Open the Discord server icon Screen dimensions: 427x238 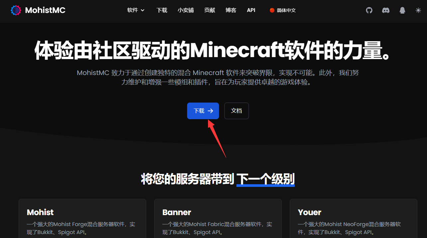pos(386,10)
